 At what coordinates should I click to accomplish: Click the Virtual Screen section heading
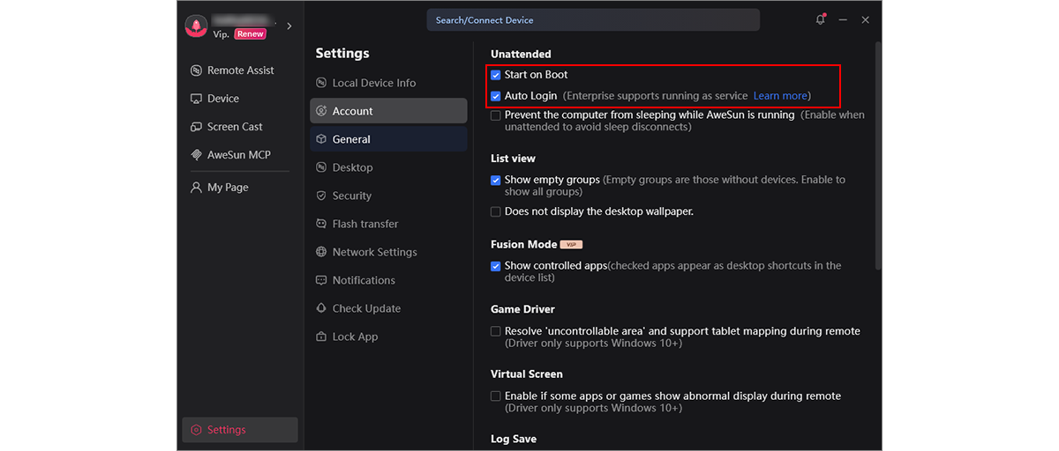tap(527, 374)
